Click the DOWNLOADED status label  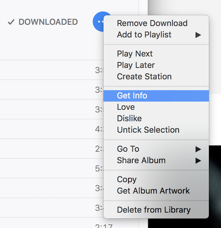point(48,22)
